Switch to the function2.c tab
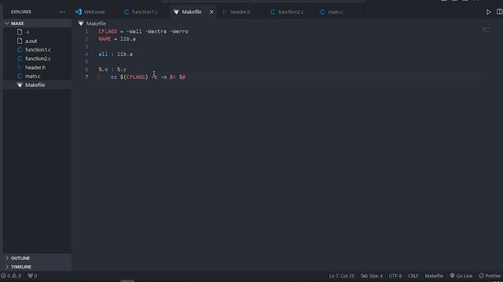 [x=287, y=12]
